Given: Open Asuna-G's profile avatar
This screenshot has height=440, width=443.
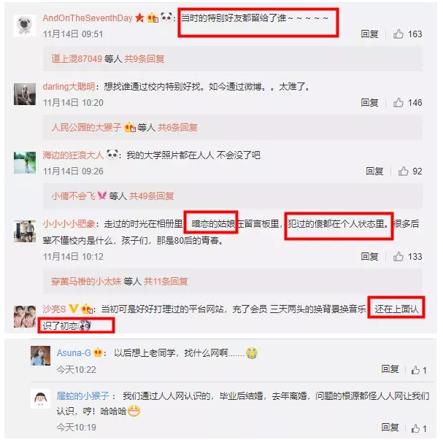Looking at the screenshot, I should [x=40, y=355].
